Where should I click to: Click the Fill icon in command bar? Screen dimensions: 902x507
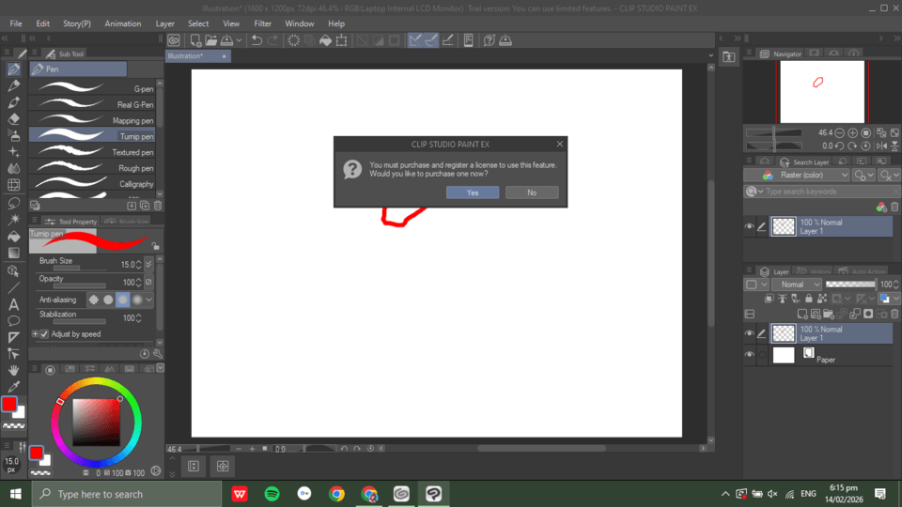point(326,40)
